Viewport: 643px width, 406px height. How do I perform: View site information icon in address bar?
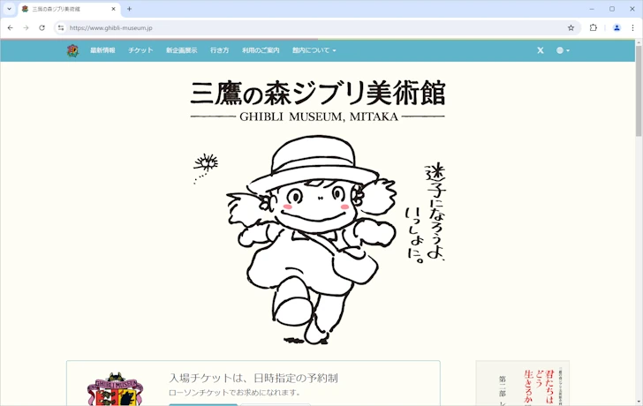pyautogui.click(x=61, y=28)
